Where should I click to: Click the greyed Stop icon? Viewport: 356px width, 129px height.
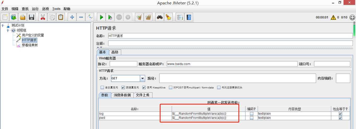coord(119,17)
